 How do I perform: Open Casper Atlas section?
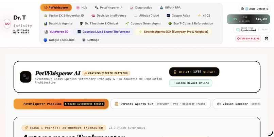coord(178,16)
